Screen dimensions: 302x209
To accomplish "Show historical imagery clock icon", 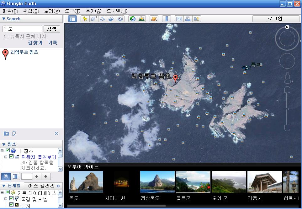I will point(133,19).
